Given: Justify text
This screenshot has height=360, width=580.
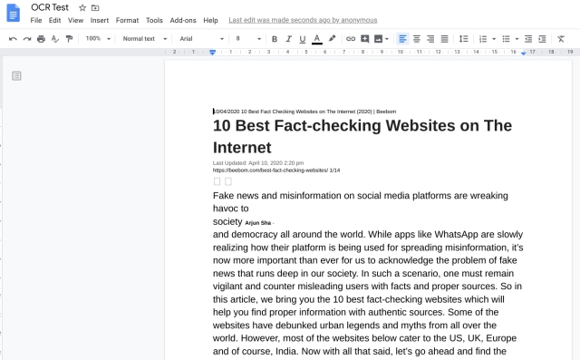Looking at the screenshot, I should tap(445, 38).
